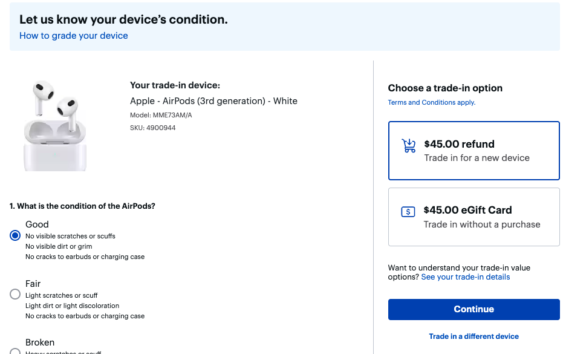Click "No visible scratches or scuffs" description
Image resolution: width=563 pixels, height=354 pixels.
coord(72,236)
